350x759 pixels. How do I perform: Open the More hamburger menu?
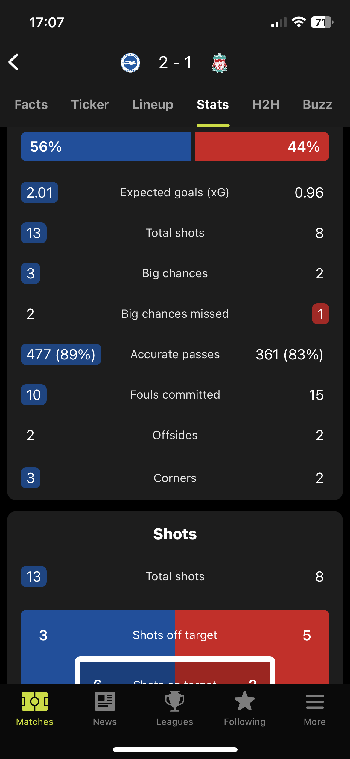tap(315, 701)
